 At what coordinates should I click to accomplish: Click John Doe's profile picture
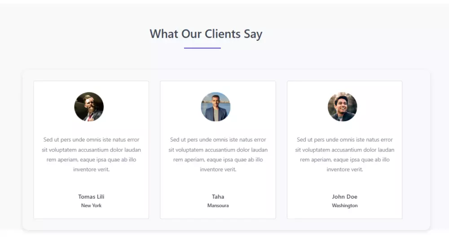(x=342, y=107)
